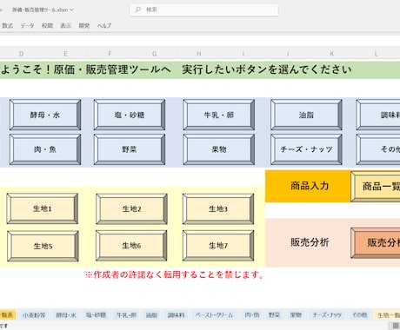Screen dimensions: 400x330
Task: Select column I header
Action: point(243,54)
